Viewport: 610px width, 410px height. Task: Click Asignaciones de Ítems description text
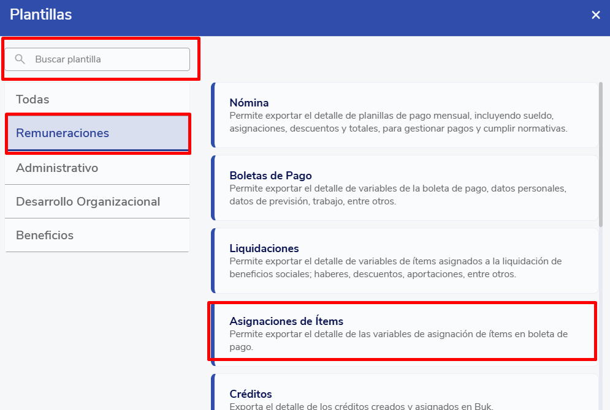pos(398,340)
